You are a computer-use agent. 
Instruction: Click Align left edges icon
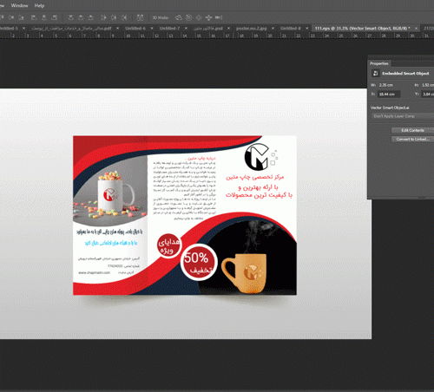34,17
